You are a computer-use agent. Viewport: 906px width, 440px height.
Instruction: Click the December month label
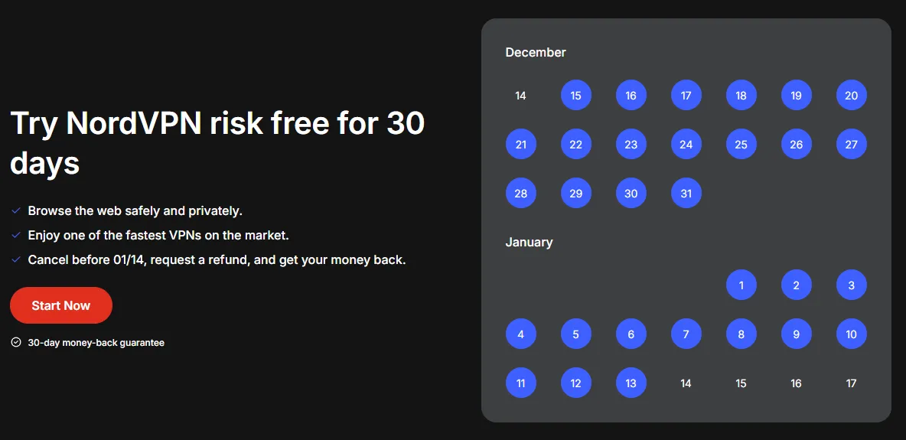pos(536,52)
